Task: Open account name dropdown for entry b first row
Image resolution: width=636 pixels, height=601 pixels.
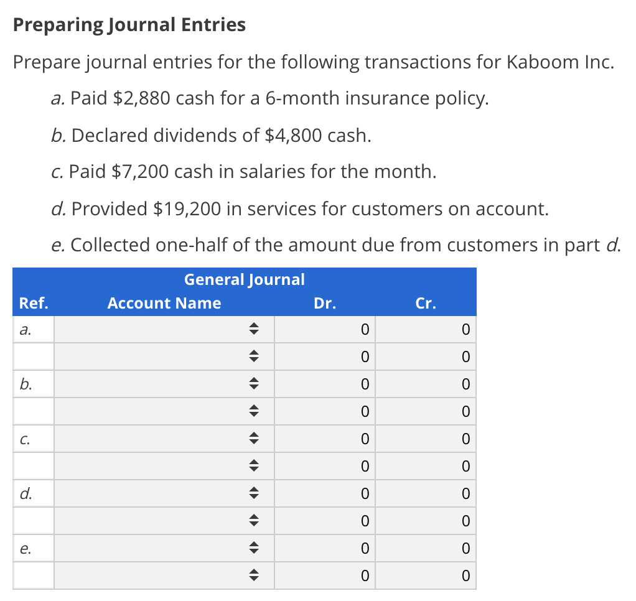Action: pos(164,384)
